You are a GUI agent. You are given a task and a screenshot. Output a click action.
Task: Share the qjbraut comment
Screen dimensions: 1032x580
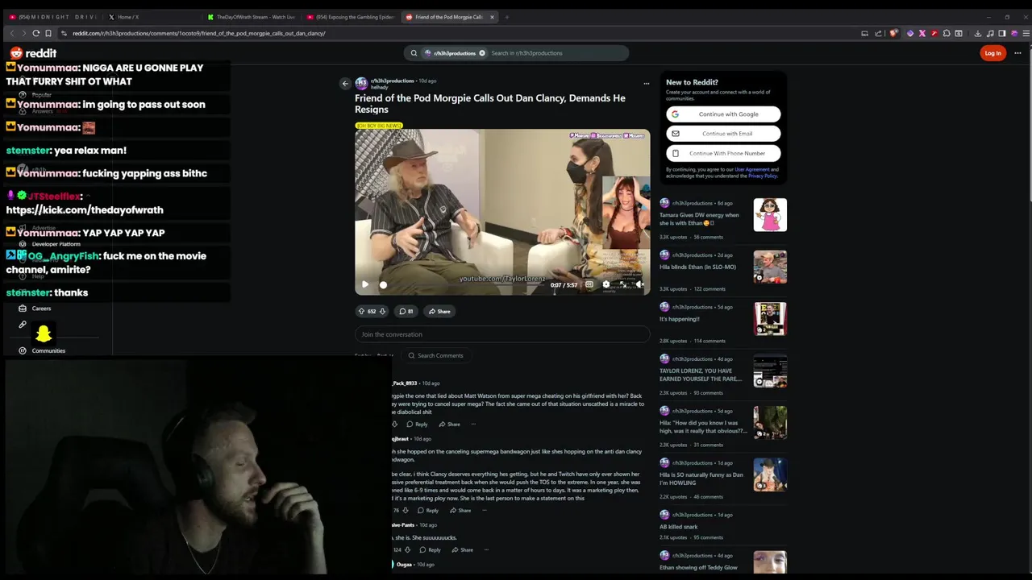[460, 510]
